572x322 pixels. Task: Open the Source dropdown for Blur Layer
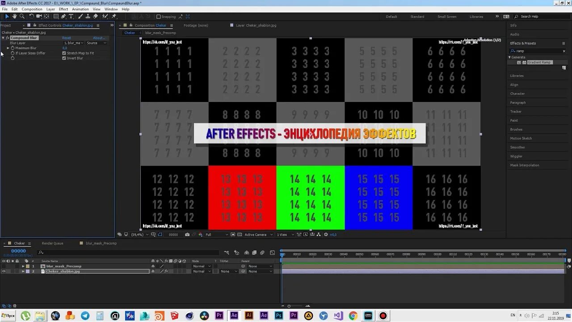click(x=97, y=43)
